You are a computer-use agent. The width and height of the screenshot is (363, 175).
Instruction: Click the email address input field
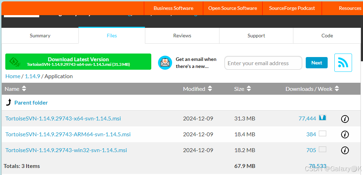pyautogui.click(x=263, y=63)
